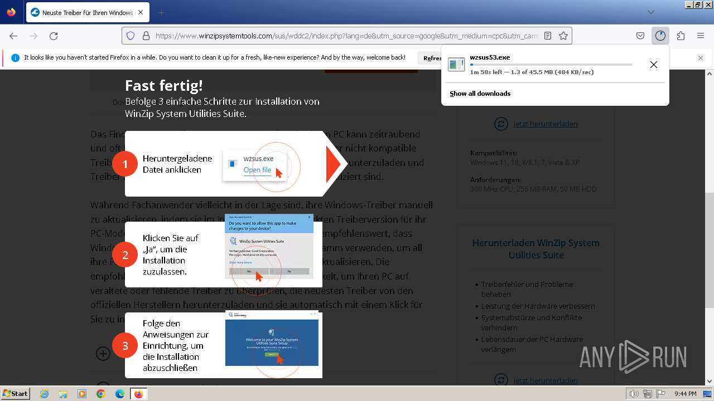
Task: Close the Neuste Treiber tab
Action: point(141,12)
